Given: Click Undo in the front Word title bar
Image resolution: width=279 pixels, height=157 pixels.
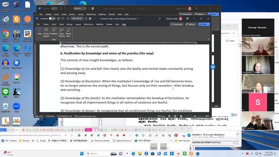Looking at the screenshot, I should click(62, 18).
